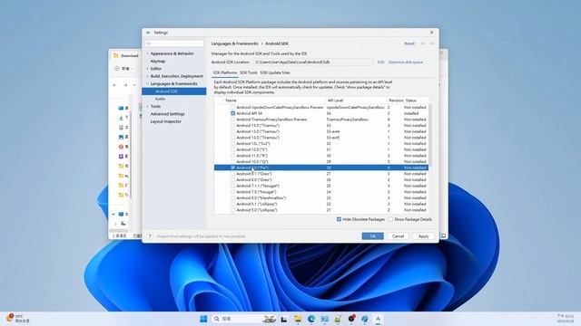Open the Windows Start menu
Viewport: 581px width, 326px height.
pyautogui.click(x=203, y=319)
